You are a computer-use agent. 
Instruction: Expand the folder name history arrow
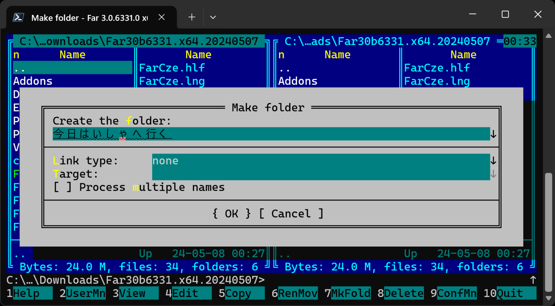[493, 134]
